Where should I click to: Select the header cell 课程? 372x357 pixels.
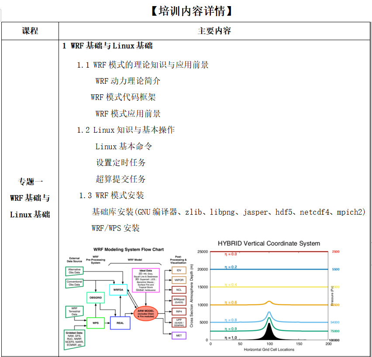(30, 31)
